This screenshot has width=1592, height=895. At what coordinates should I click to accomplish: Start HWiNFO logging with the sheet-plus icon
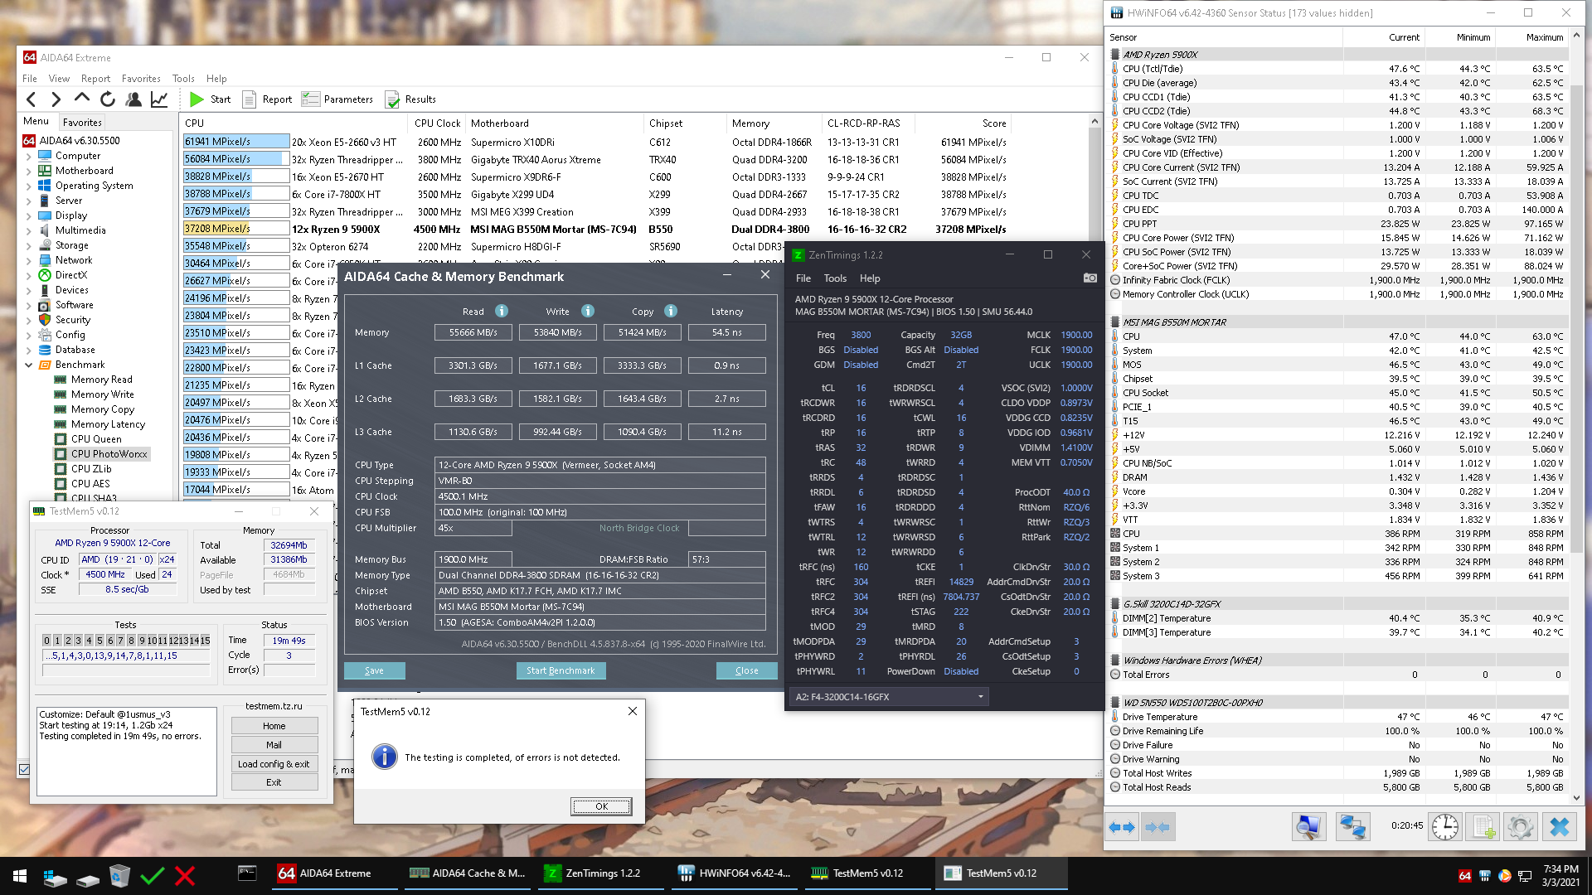coord(1483,826)
